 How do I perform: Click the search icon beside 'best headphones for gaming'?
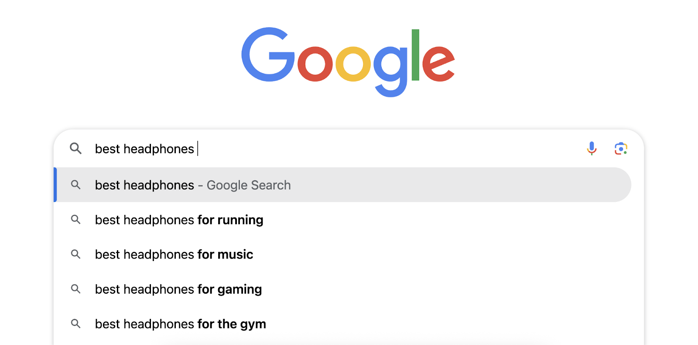[75, 289]
